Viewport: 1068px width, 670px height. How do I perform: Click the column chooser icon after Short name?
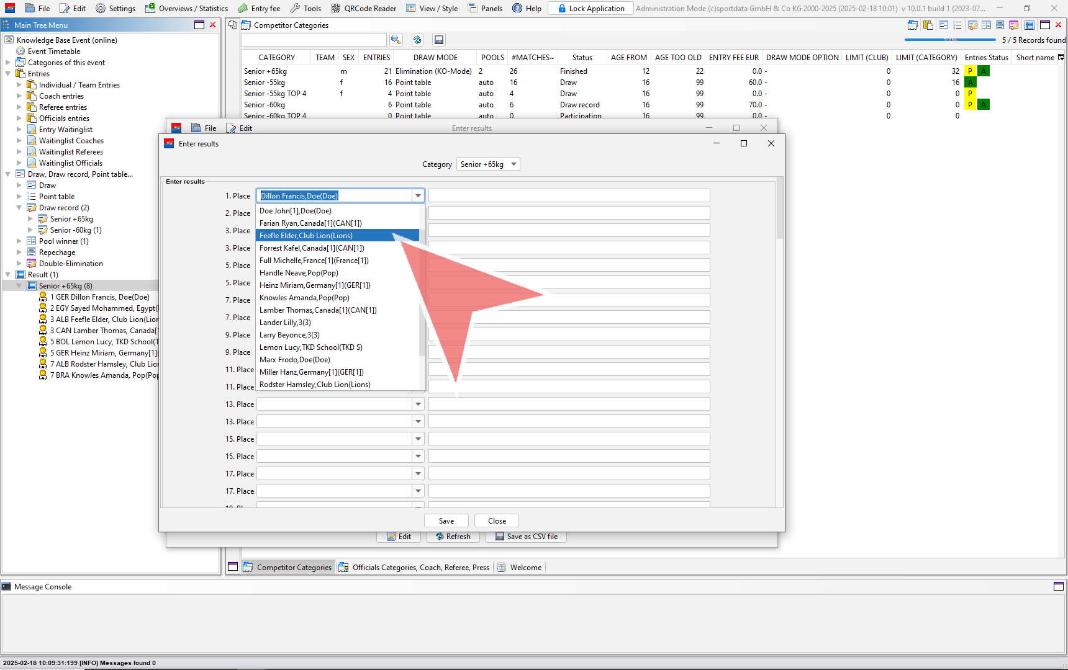point(1061,57)
